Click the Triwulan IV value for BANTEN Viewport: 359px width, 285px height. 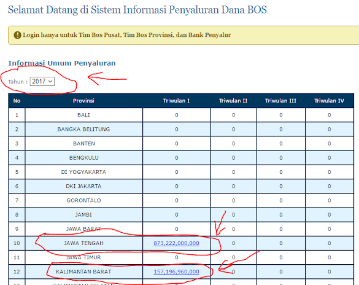click(329, 143)
